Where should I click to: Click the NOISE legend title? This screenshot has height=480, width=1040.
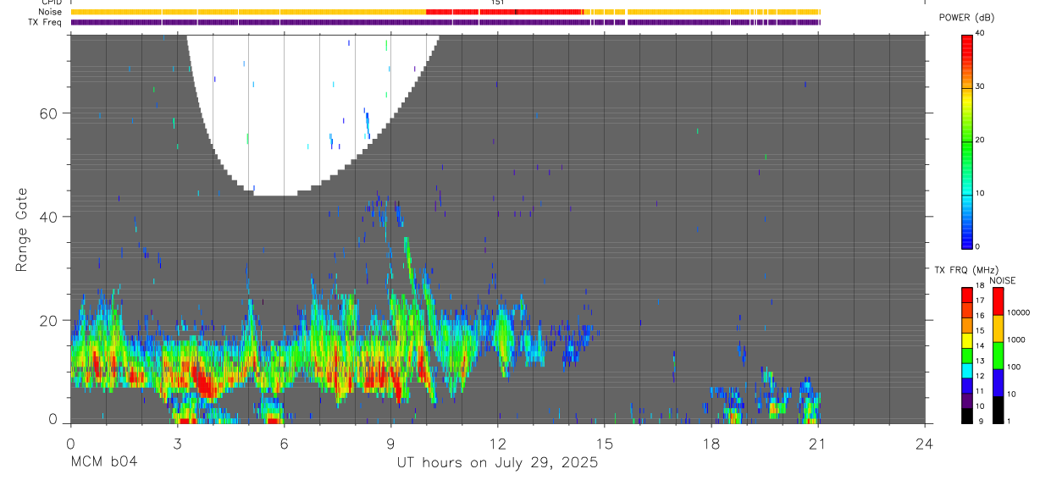(x=1003, y=281)
